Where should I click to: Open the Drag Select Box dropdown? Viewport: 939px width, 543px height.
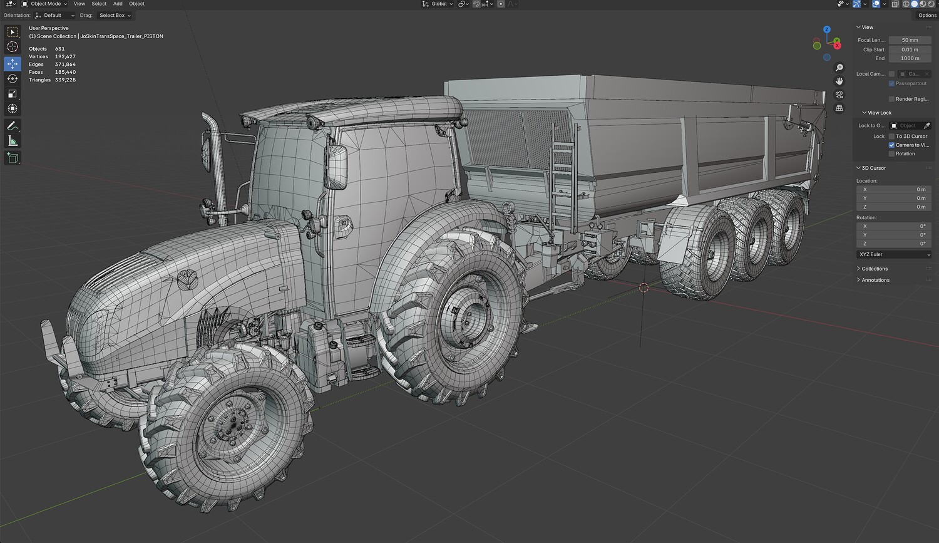pos(115,16)
